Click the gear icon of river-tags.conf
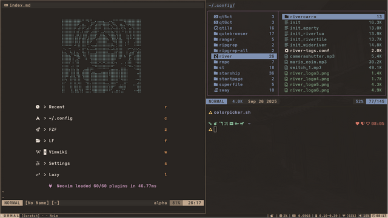 [x=287, y=50]
